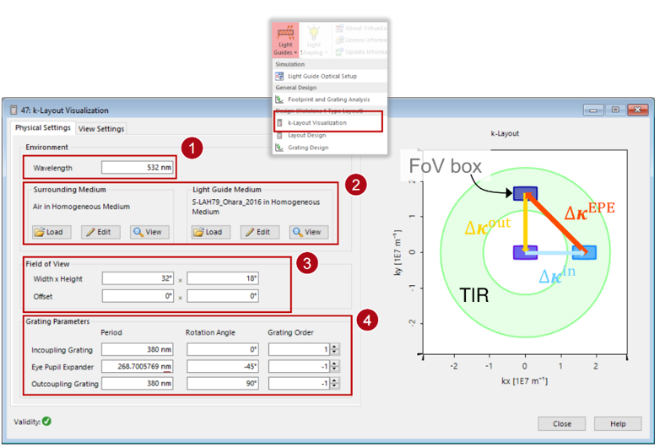Click the Grating Design menu icon

click(279, 148)
